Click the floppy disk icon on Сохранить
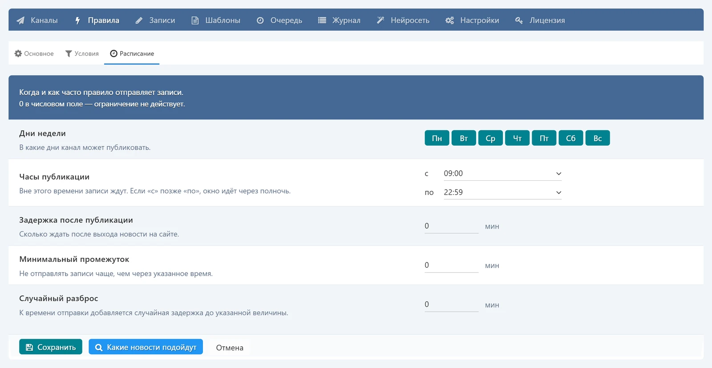712x368 pixels. tap(29, 347)
